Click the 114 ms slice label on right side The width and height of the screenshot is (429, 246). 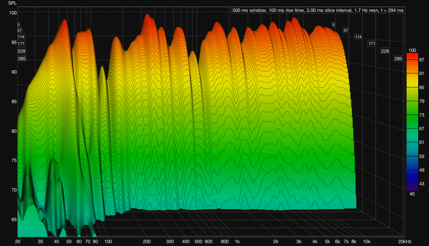(x=358, y=37)
